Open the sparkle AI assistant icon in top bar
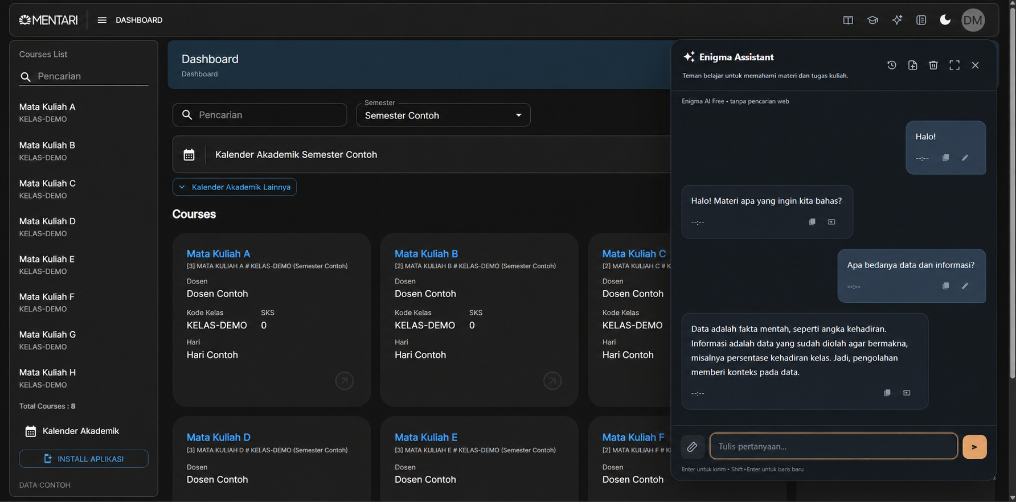This screenshot has height=502, width=1016. point(897,20)
